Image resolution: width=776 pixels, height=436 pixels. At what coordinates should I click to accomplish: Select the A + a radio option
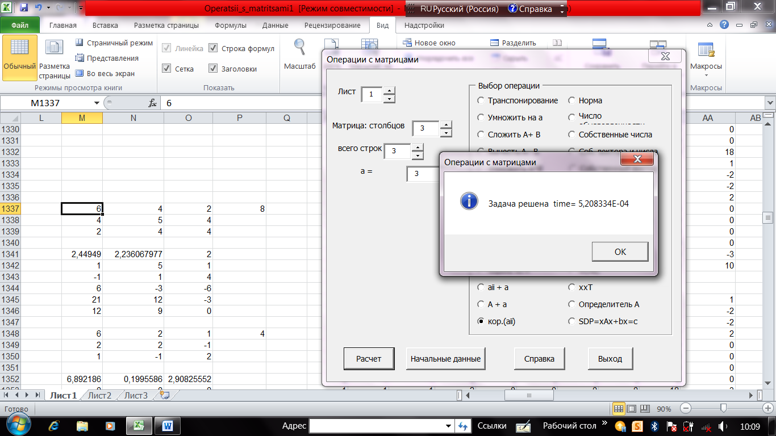pos(481,304)
